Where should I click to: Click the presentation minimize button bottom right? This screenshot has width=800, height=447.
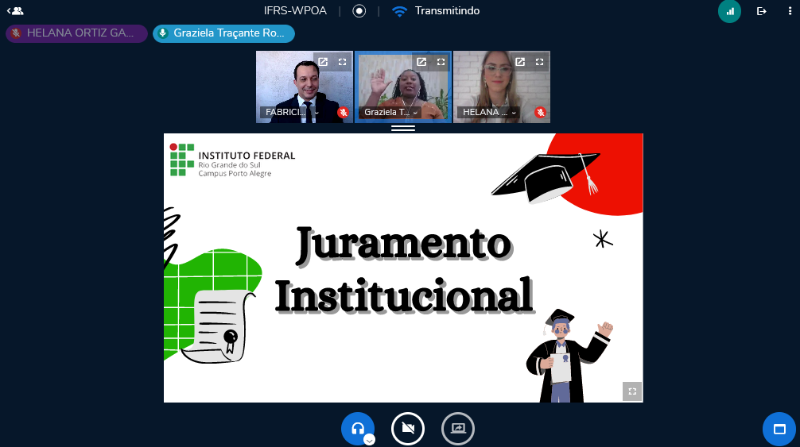point(779,429)
